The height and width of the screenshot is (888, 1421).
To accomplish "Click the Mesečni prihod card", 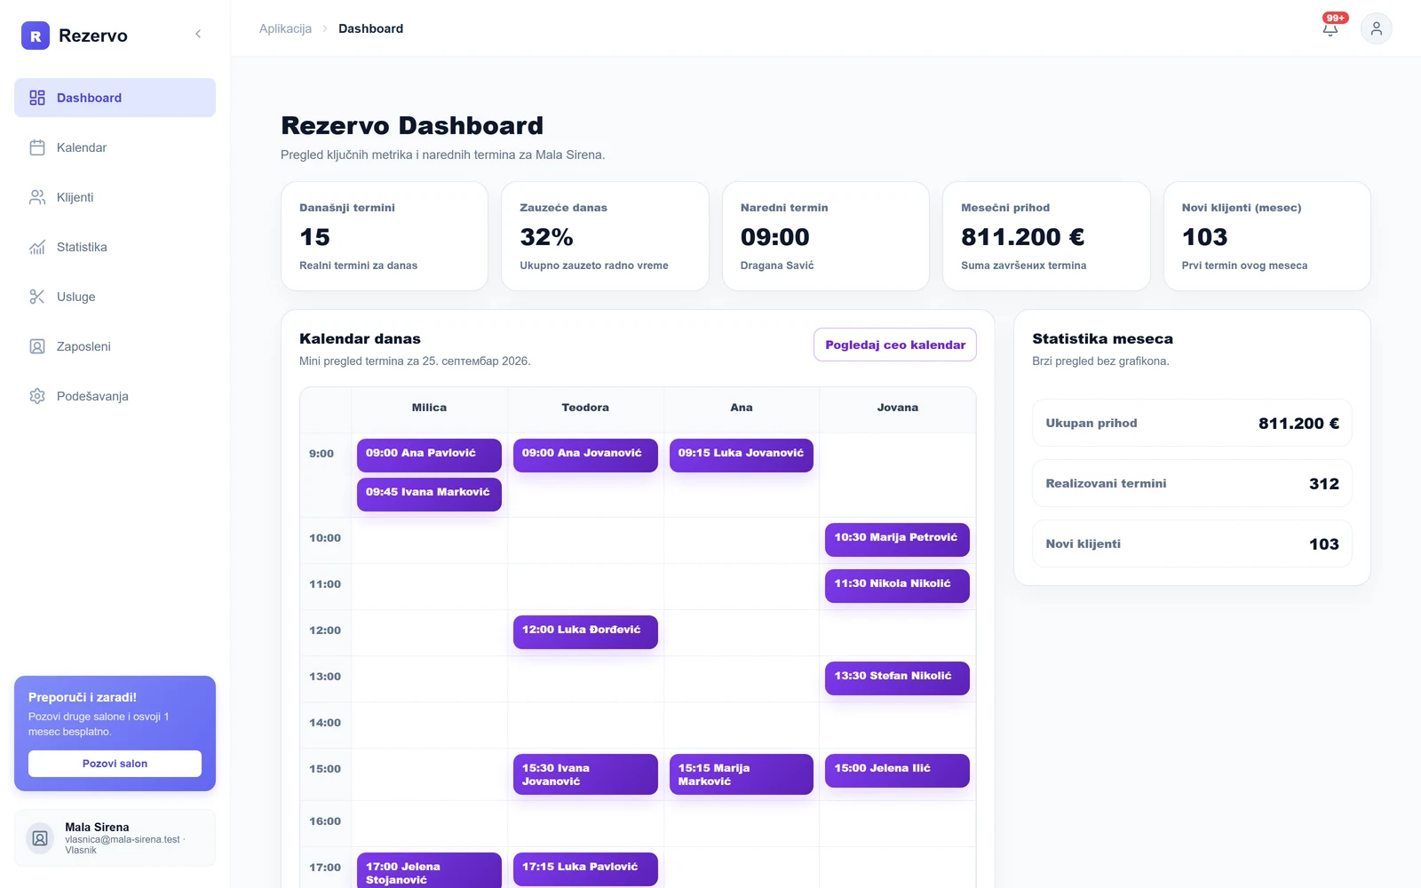I will [1046, 236].
